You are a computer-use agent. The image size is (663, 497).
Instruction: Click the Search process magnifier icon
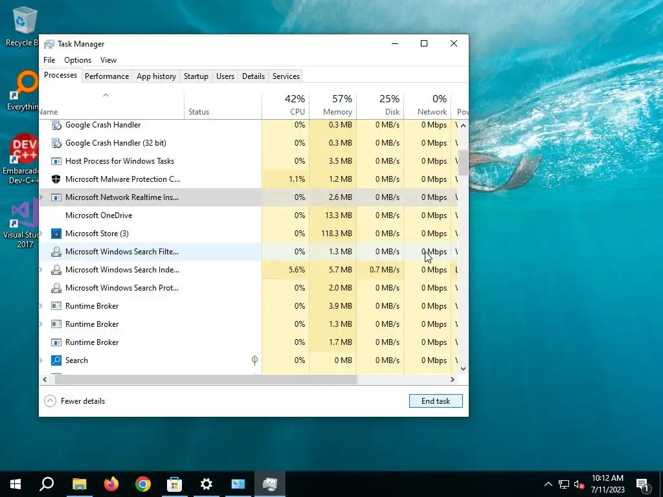[x=56, y=360]
